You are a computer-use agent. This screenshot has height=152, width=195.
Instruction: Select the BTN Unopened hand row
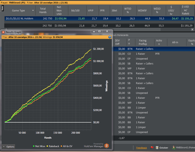154,113
